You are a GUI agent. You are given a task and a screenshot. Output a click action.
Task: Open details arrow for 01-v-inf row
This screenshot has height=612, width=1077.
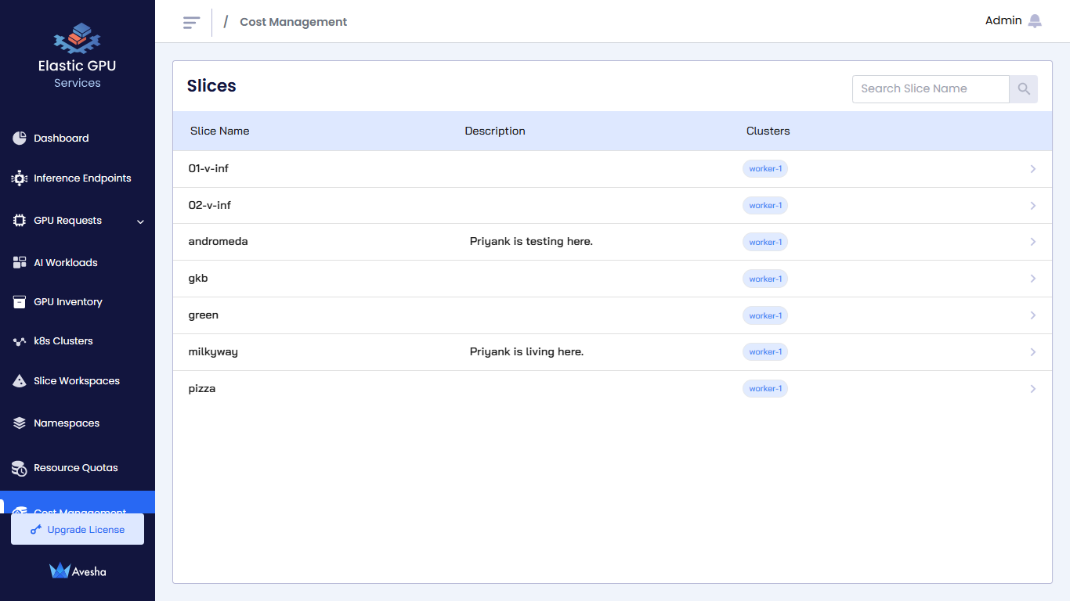1033,169
